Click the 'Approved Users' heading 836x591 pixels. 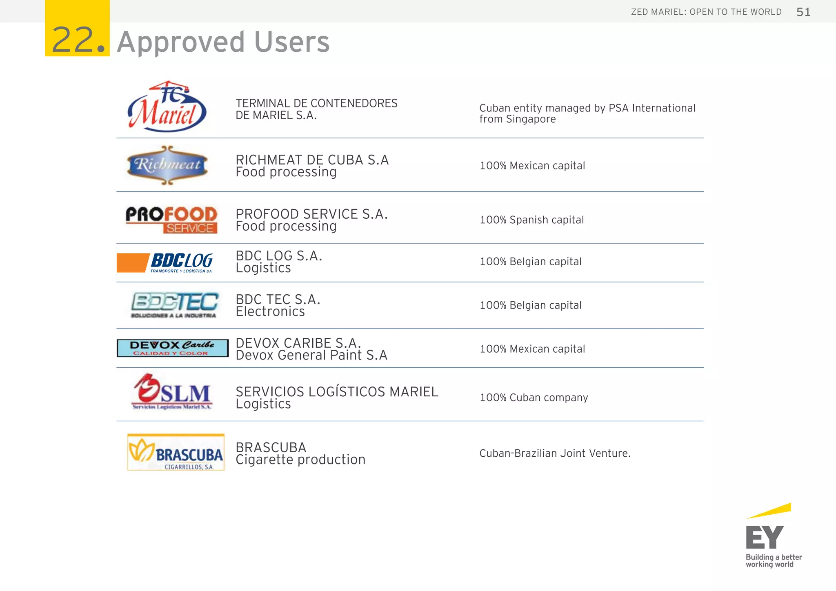pyautogui.click(x=223, y=42)
